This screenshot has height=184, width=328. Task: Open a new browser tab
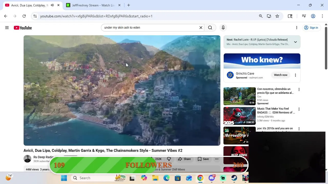[129, 5]
